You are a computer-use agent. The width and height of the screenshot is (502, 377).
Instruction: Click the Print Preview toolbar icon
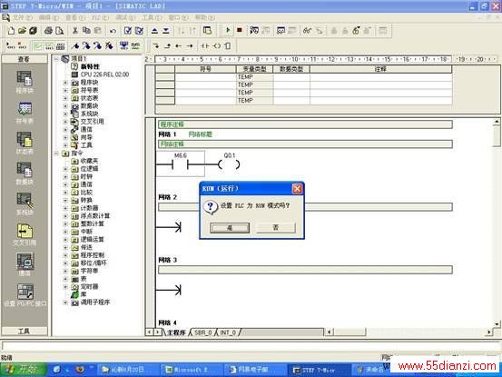coord(59,31)
